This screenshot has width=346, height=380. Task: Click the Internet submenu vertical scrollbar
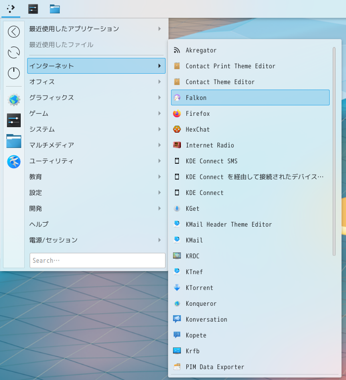click(x=334, y=151)
